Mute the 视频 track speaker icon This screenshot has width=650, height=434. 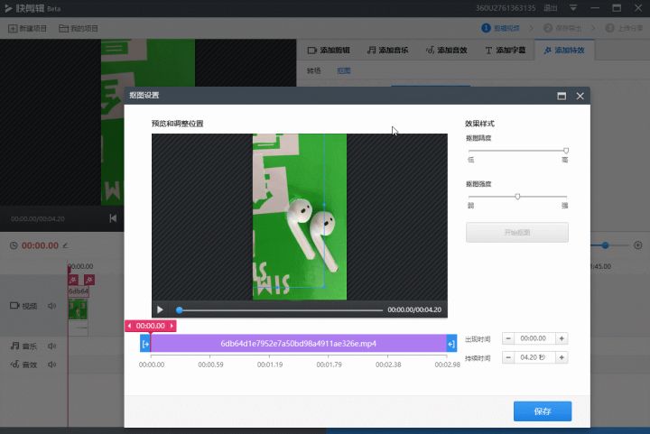pos(51,306)
